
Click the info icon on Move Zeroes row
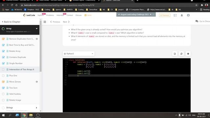(x=37, y=82)
